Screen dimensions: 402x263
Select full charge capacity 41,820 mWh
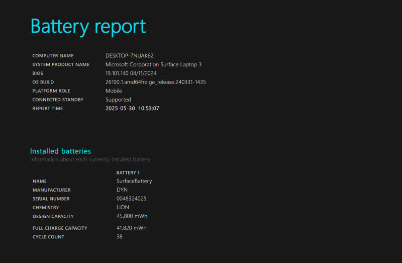132,228
